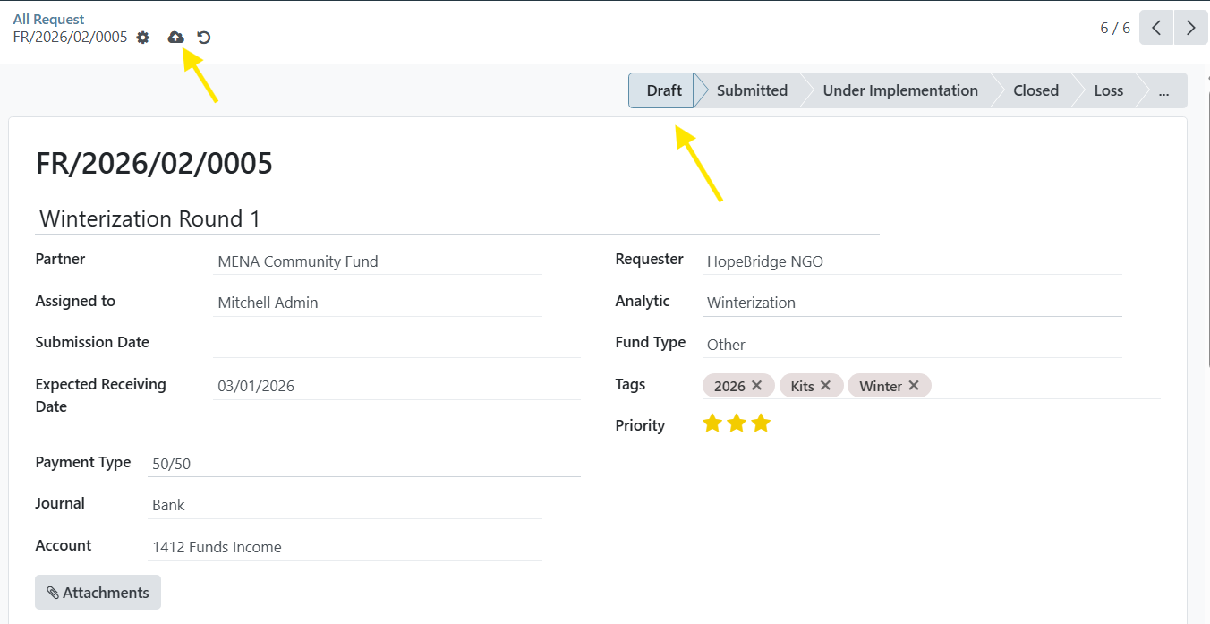Go to the next record arrow

coord(1190,28)
